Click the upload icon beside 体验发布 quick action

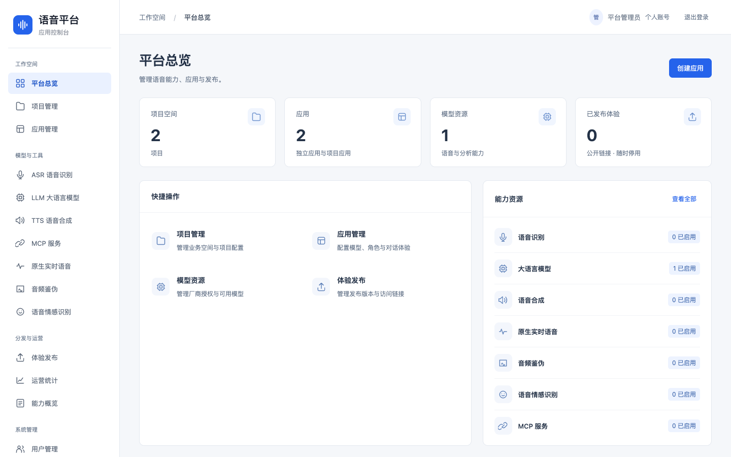[321, 287]
